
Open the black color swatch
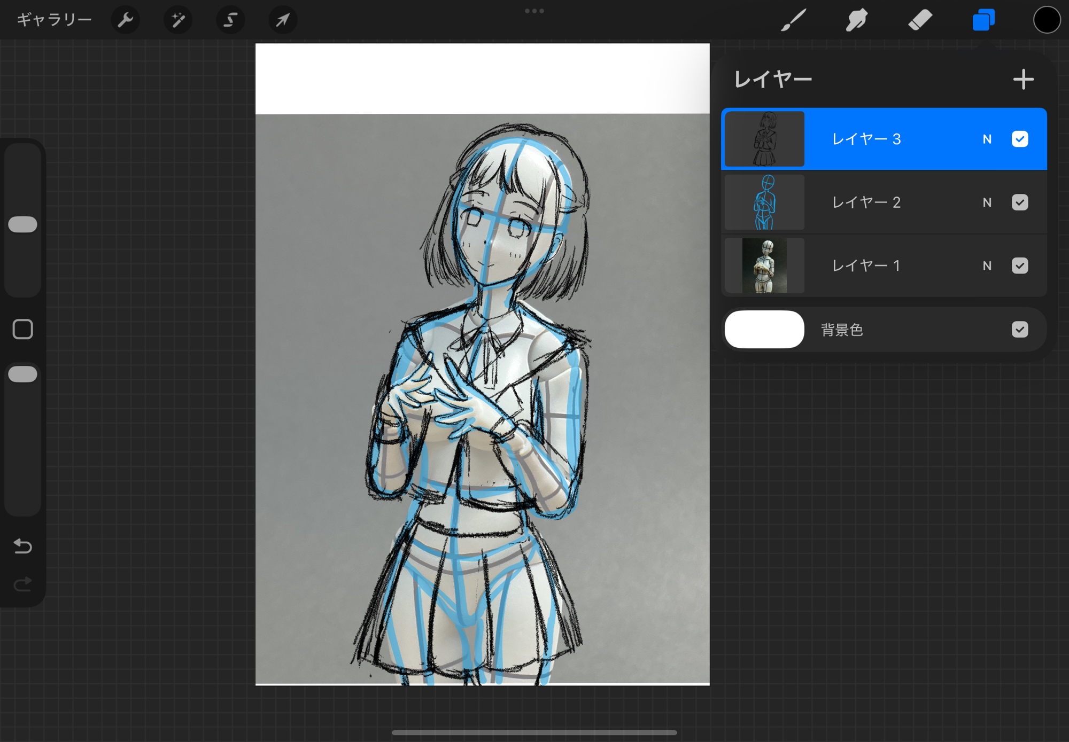(x=1046, y=20)
